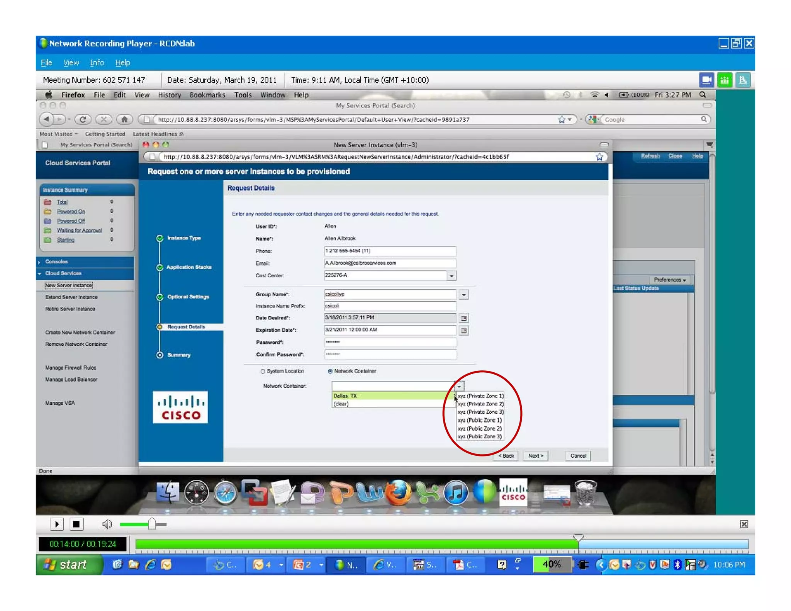Image resolution: width=791 pixels, height=611 pixels.
Task: Open the Cost Center dropdown
Action: click(x=451, y=276)
